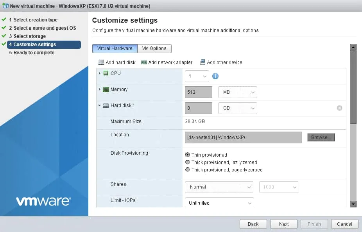Click the Memory module icon
Screen dimensions: 362x232
[106, 89]
